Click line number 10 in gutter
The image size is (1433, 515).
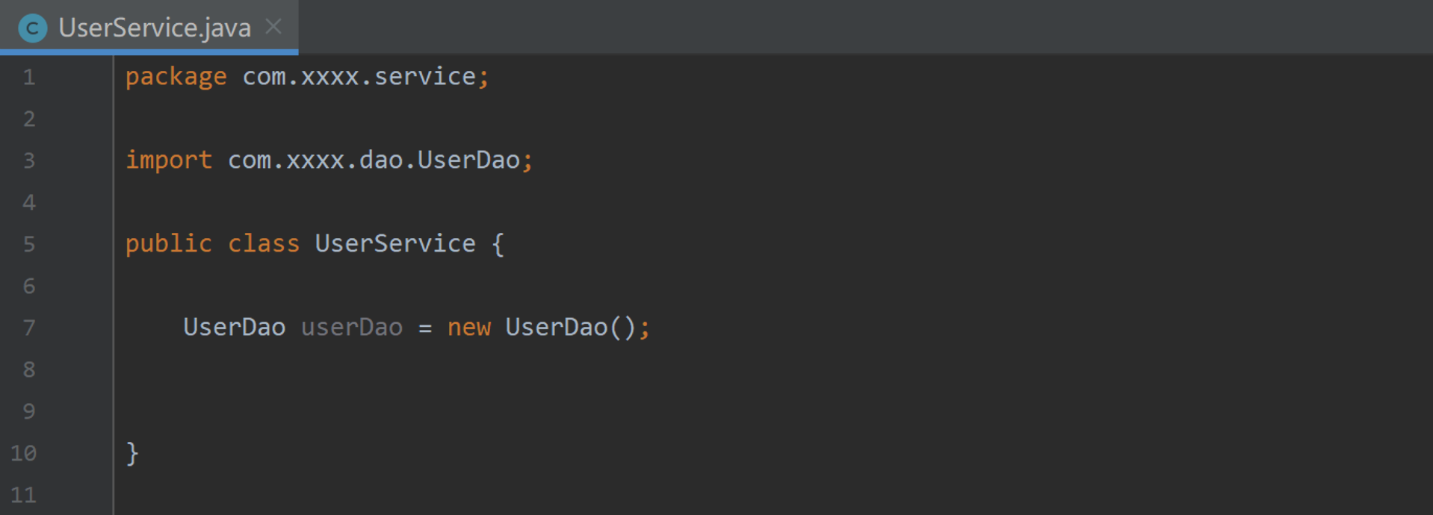click(x=24, y=453)
